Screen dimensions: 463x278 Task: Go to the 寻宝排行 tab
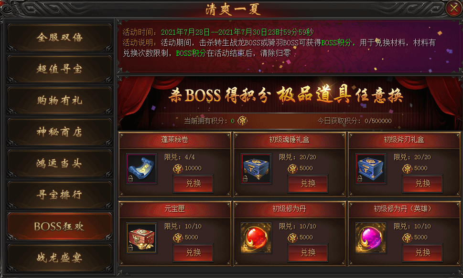click(60, 195)
